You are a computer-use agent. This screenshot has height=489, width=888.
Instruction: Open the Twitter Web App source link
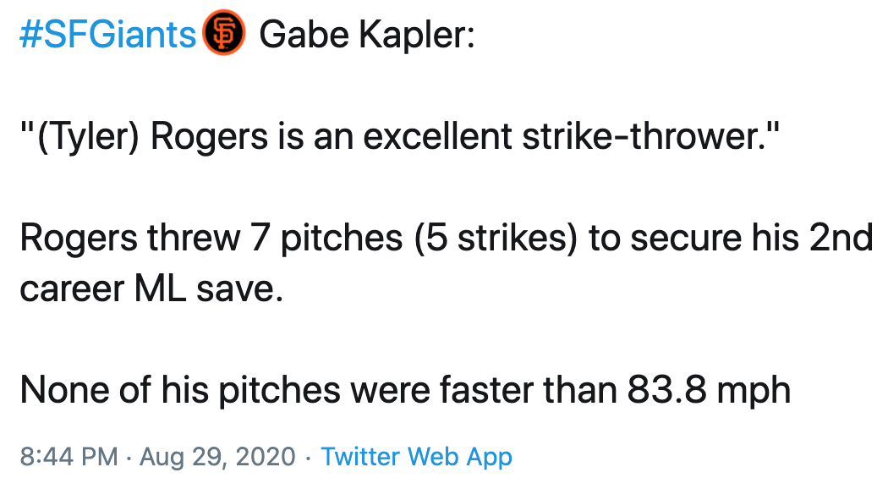[x=417, y=458]
